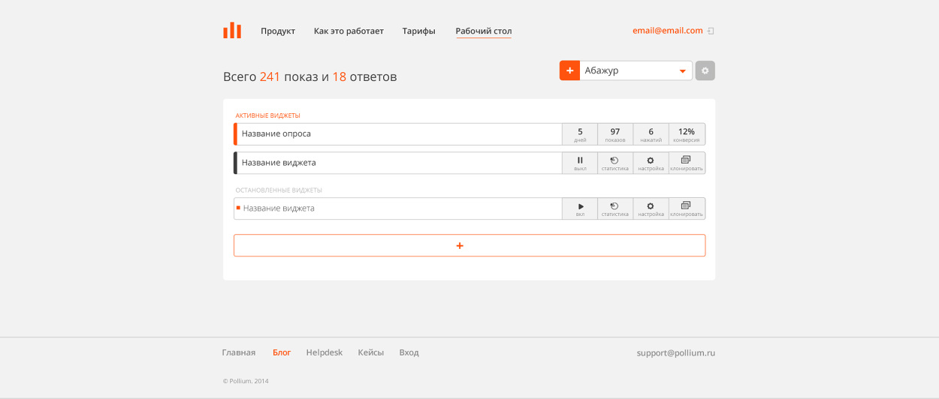Screen dimensions: 939x399
Task: Open статистика for the active Название виджета
Action: click(614, 163)
